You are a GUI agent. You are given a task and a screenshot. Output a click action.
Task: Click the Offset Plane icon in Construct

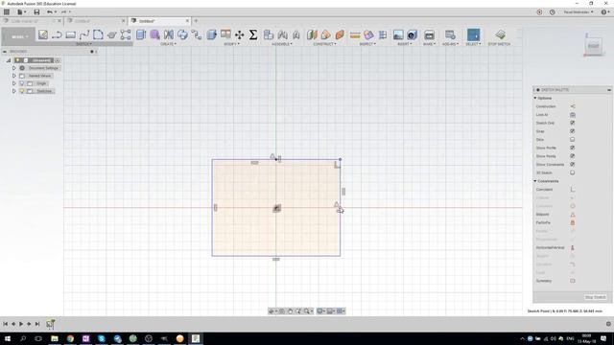pos(312,34)
